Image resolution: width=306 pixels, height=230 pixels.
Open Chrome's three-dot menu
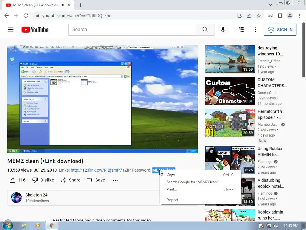[x=299, y=16]
